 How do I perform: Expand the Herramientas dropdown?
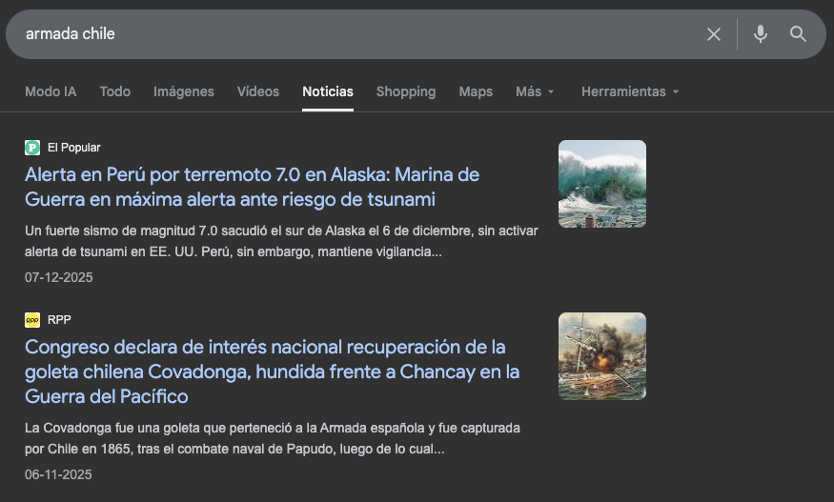pyautogui.click(x=630, y=91)
